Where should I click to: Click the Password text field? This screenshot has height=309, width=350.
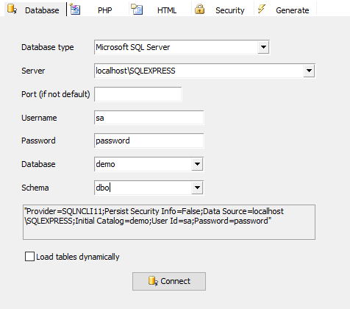point(149,141)
